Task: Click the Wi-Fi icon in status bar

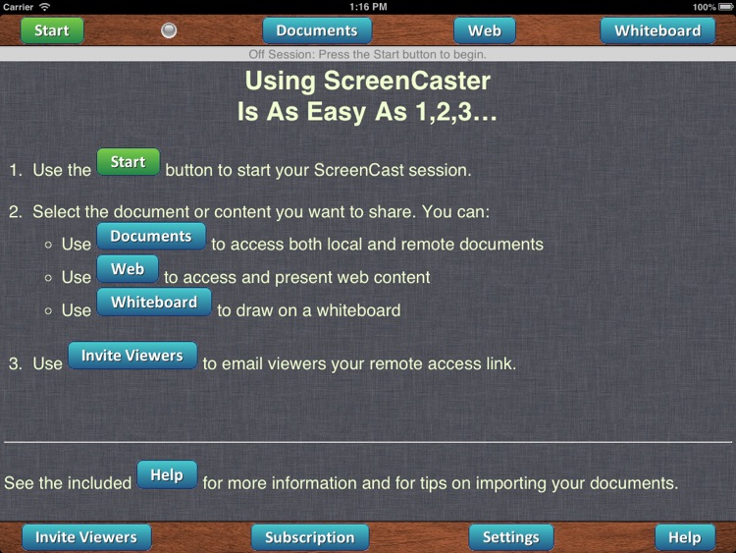Action: pyautogui.click(x=44, y=7)
